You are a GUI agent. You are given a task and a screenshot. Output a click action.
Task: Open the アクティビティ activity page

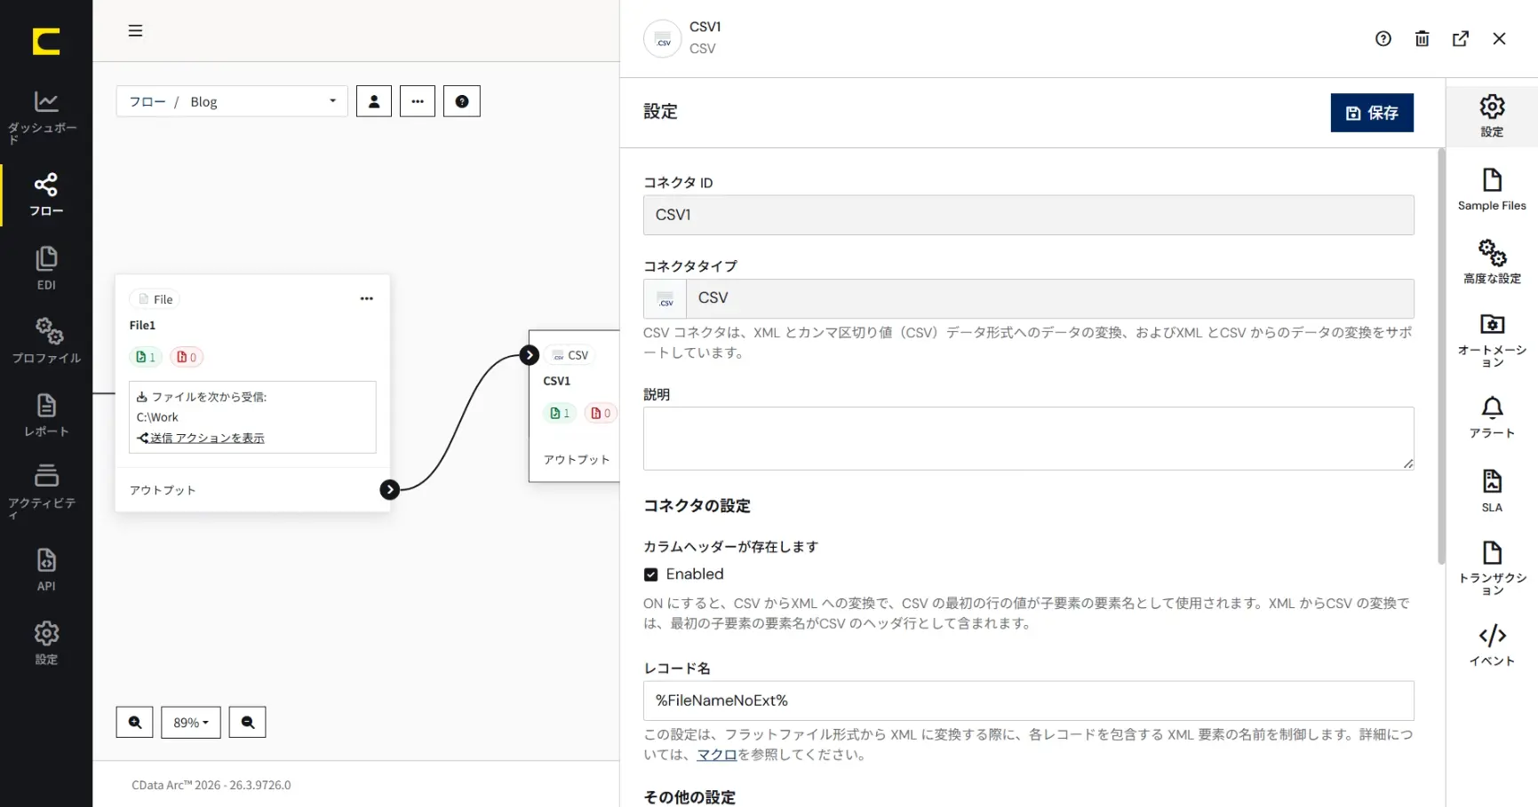[x=45, y=490]
